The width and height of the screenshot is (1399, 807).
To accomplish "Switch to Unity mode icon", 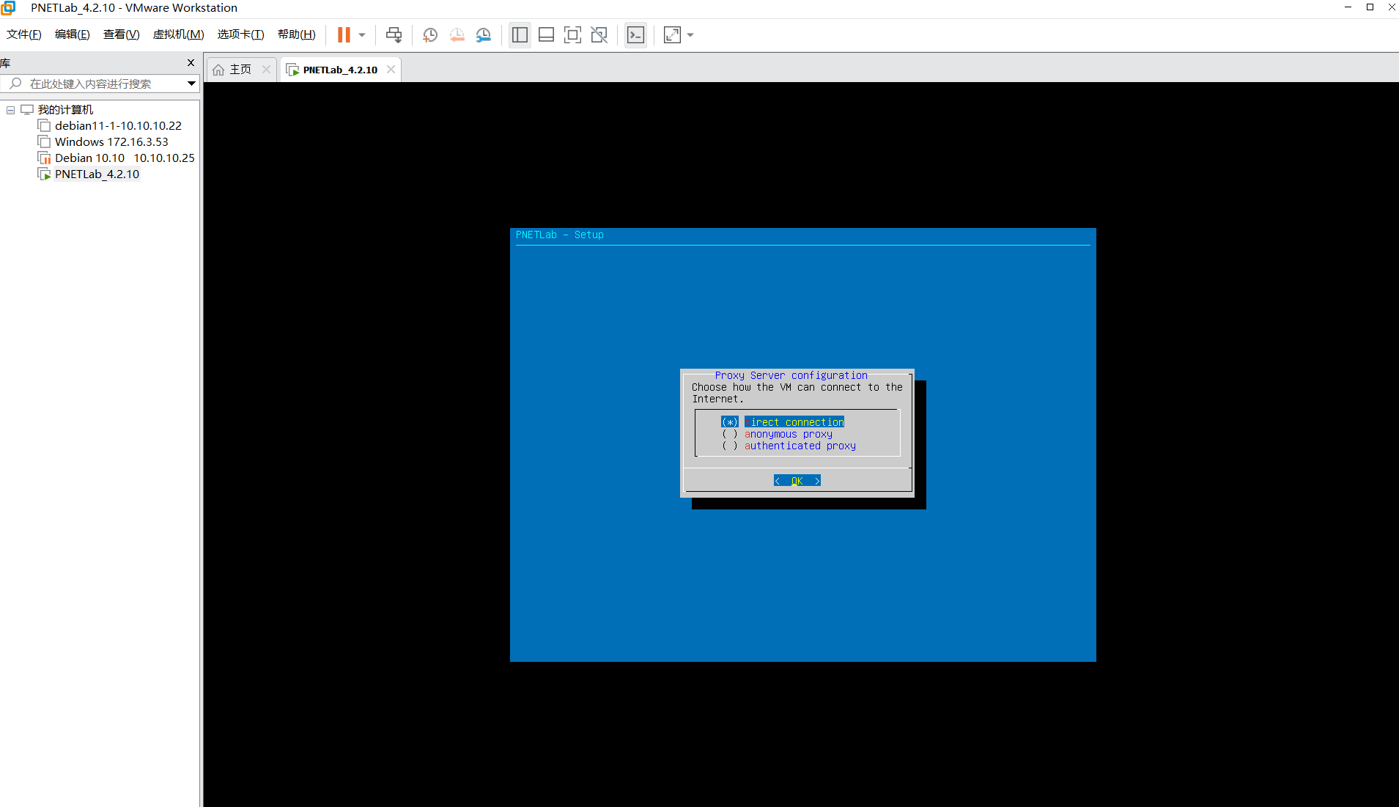I will [599, 34].
